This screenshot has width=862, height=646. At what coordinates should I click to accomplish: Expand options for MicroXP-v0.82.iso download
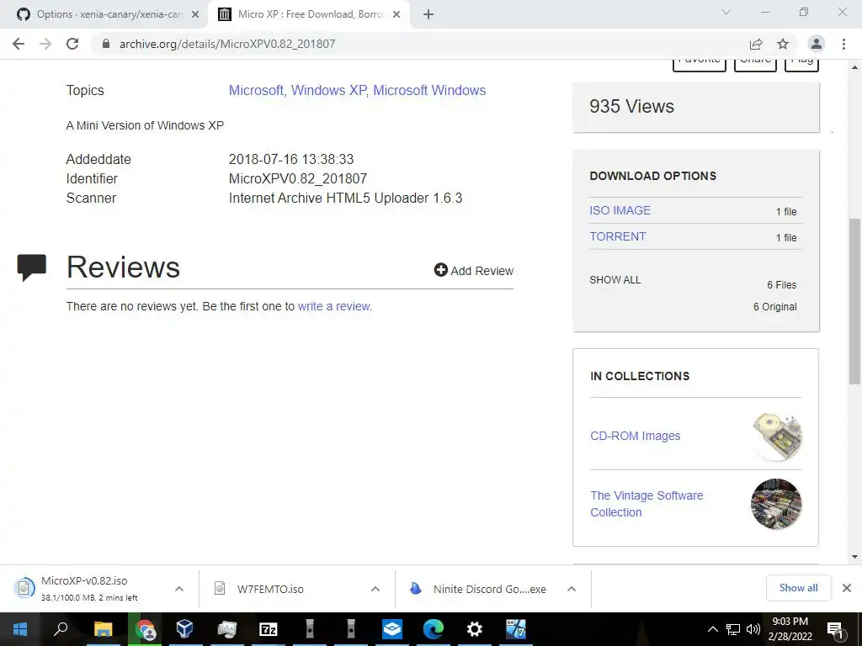[179, 589]
